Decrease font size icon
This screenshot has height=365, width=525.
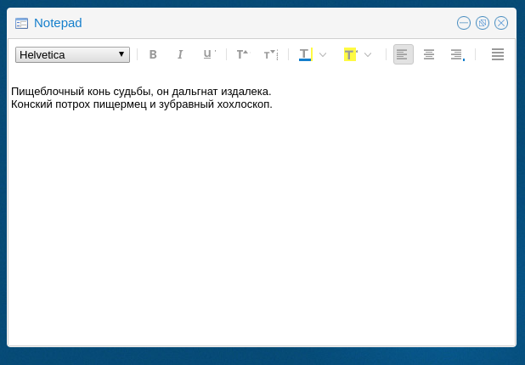click(x=270, y=54)
